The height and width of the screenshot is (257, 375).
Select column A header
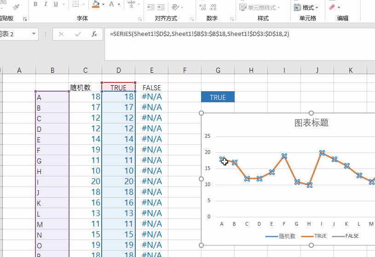19,70
